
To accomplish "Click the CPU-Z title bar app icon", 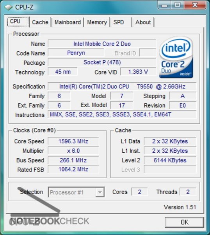I will pos(8,7).
